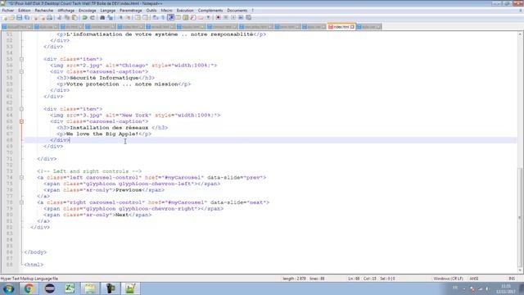This screenshot has width=524, height=295.
Task: Click 'Left and right controls' comment line
Action: pos(89,171)
